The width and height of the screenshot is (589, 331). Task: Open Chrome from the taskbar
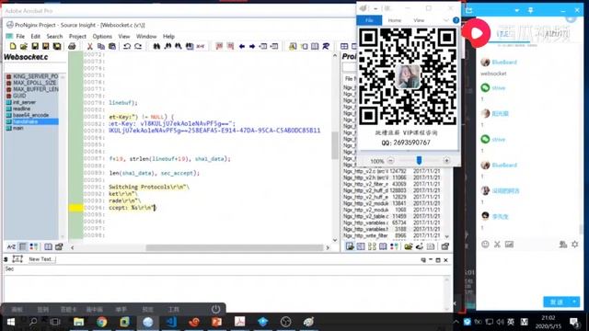coord(101,322)
